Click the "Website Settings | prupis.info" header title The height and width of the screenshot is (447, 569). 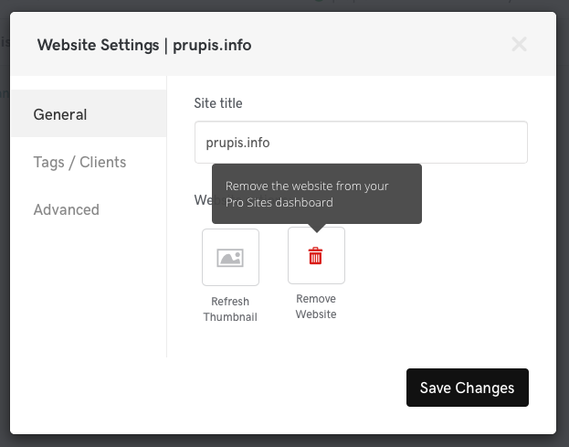pos(144,44)
